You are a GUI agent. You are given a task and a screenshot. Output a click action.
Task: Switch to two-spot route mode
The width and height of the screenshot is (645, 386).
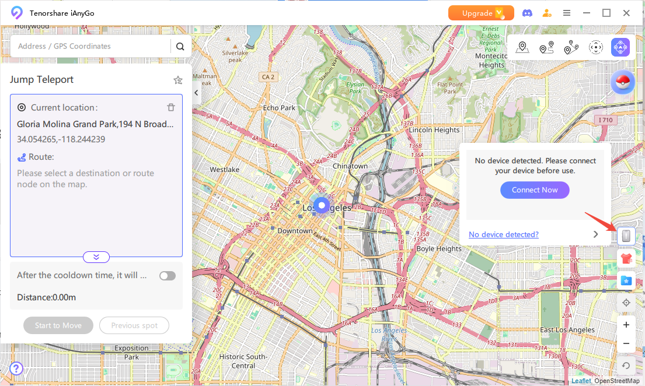pos(546,47)
